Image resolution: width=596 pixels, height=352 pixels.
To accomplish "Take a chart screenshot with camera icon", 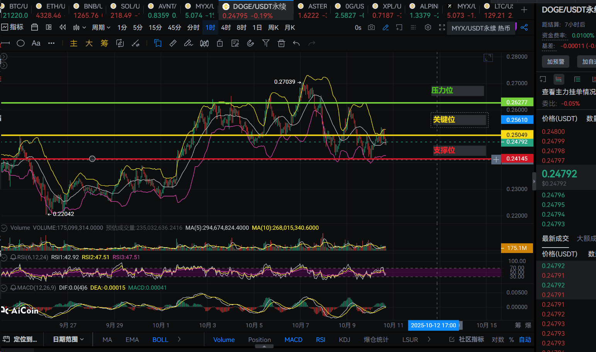I will click(371, 27).
